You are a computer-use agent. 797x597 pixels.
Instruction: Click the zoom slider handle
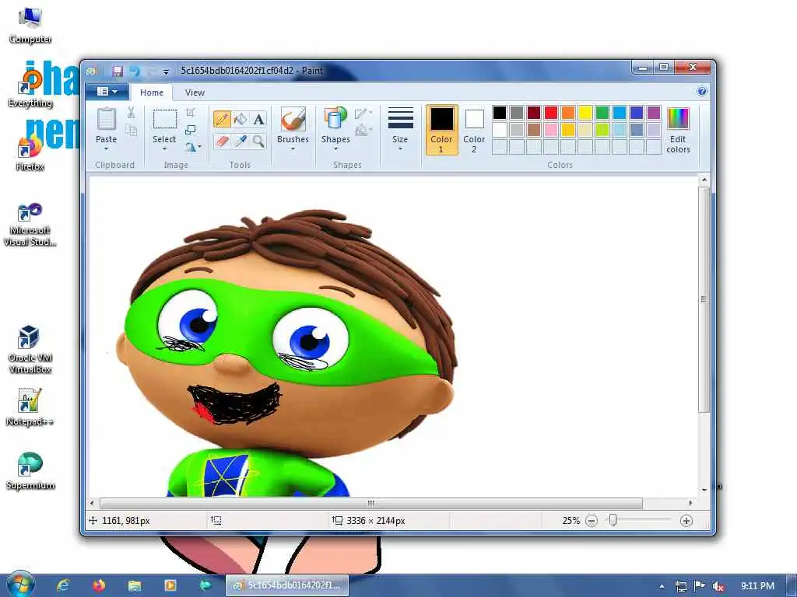[613, 520]
